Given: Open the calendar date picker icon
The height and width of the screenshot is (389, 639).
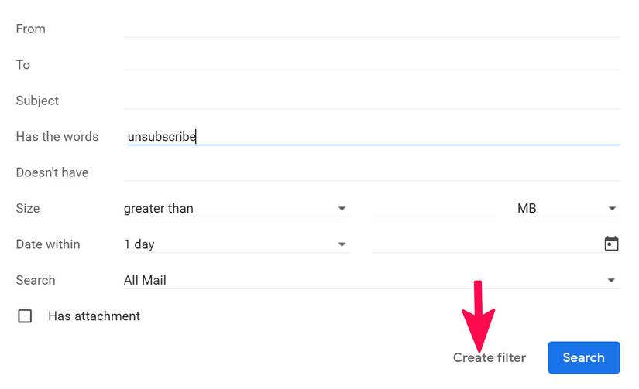Looking at the screenshot, I should 611,244.
